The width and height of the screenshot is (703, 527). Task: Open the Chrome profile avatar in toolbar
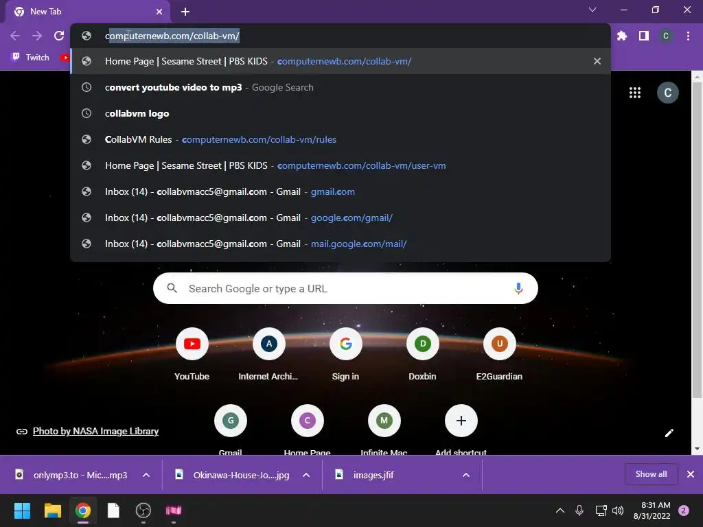coord(666,36)
